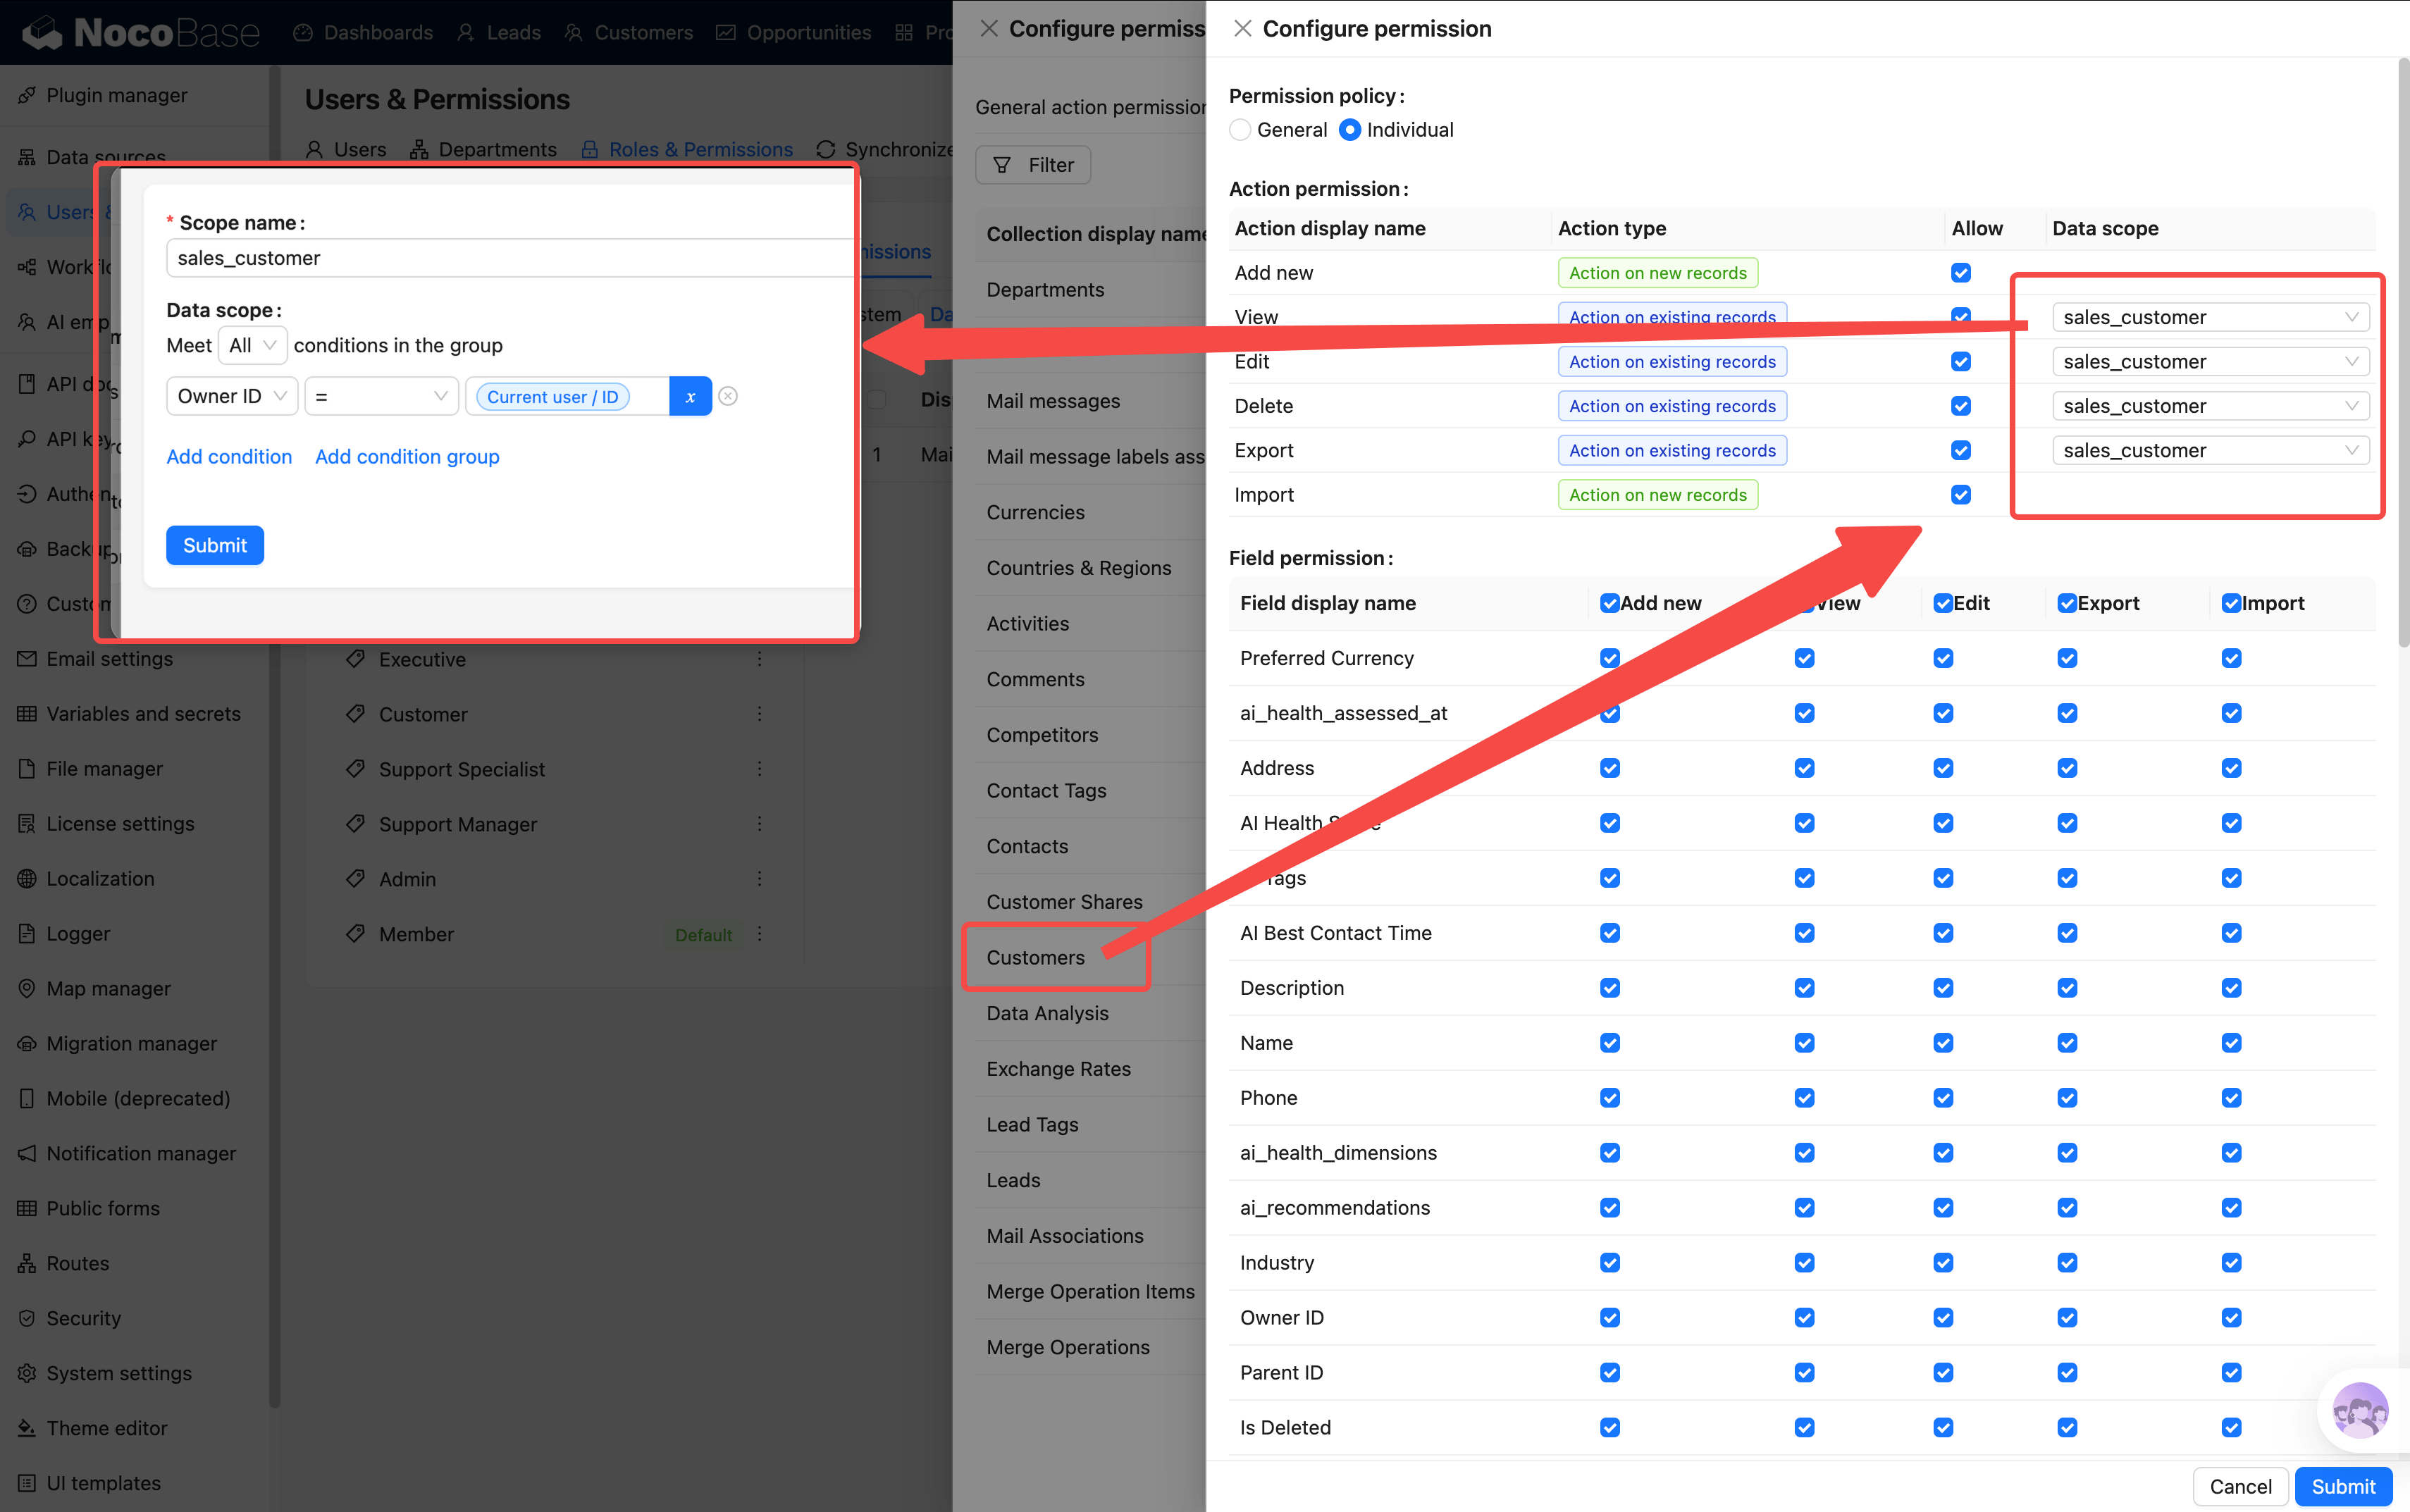Open the Owner ID field dropdown
2410x1512 pixels.
click(x=231, y=396)
